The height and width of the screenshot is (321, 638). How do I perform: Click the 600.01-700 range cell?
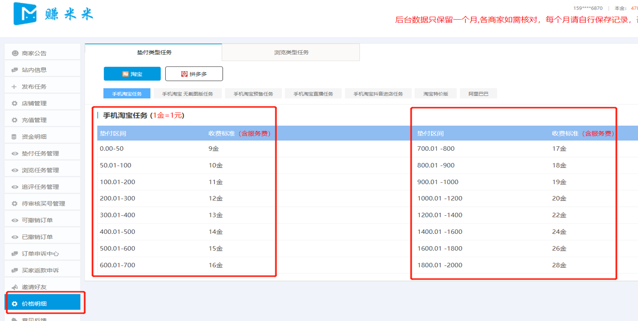[117, 265]
